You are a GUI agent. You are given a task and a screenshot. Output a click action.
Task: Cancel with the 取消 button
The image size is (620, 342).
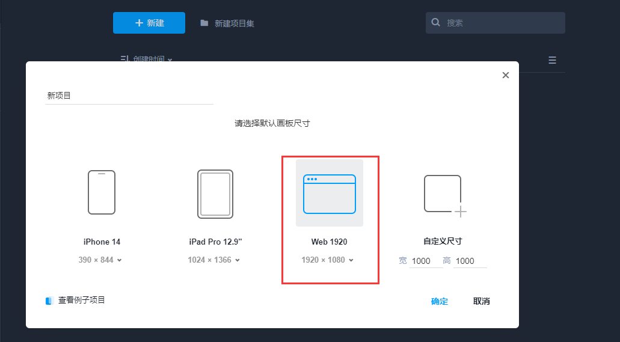pos(482,301)
